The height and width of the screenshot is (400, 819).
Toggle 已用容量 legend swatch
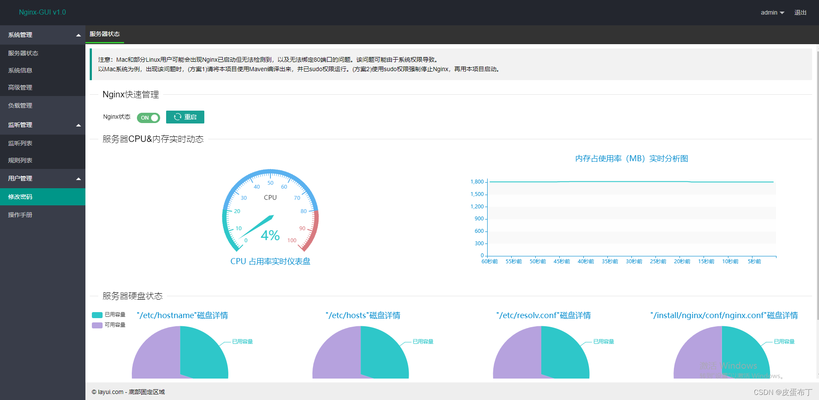[97, 315]
